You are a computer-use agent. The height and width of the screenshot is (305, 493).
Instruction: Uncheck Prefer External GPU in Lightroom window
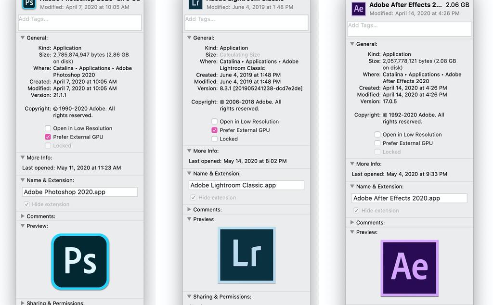coord(214,130)
